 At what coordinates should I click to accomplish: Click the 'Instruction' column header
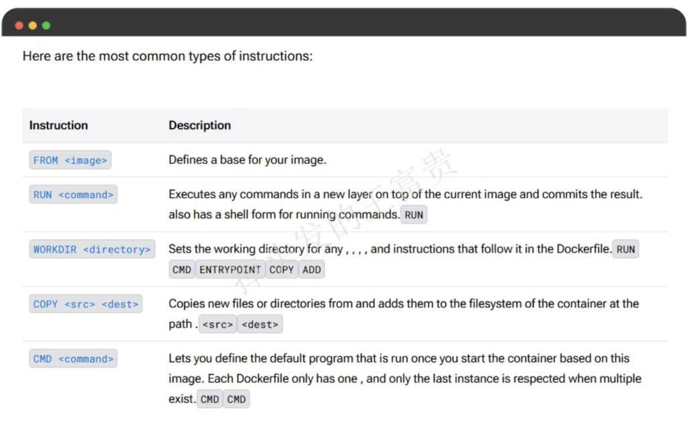tap(58, 126)
